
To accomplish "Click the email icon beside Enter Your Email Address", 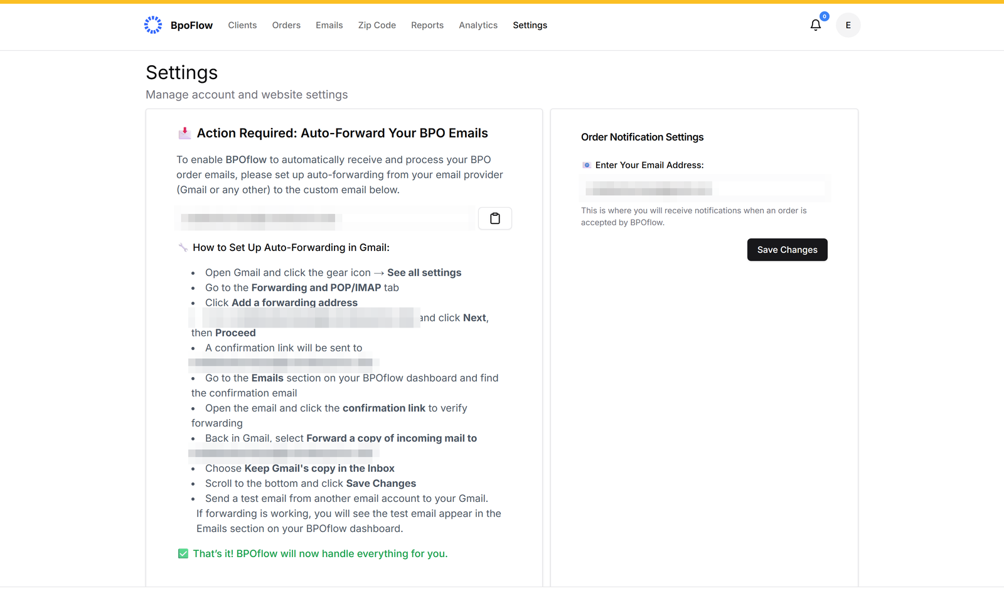I will (x=586, y=165).
